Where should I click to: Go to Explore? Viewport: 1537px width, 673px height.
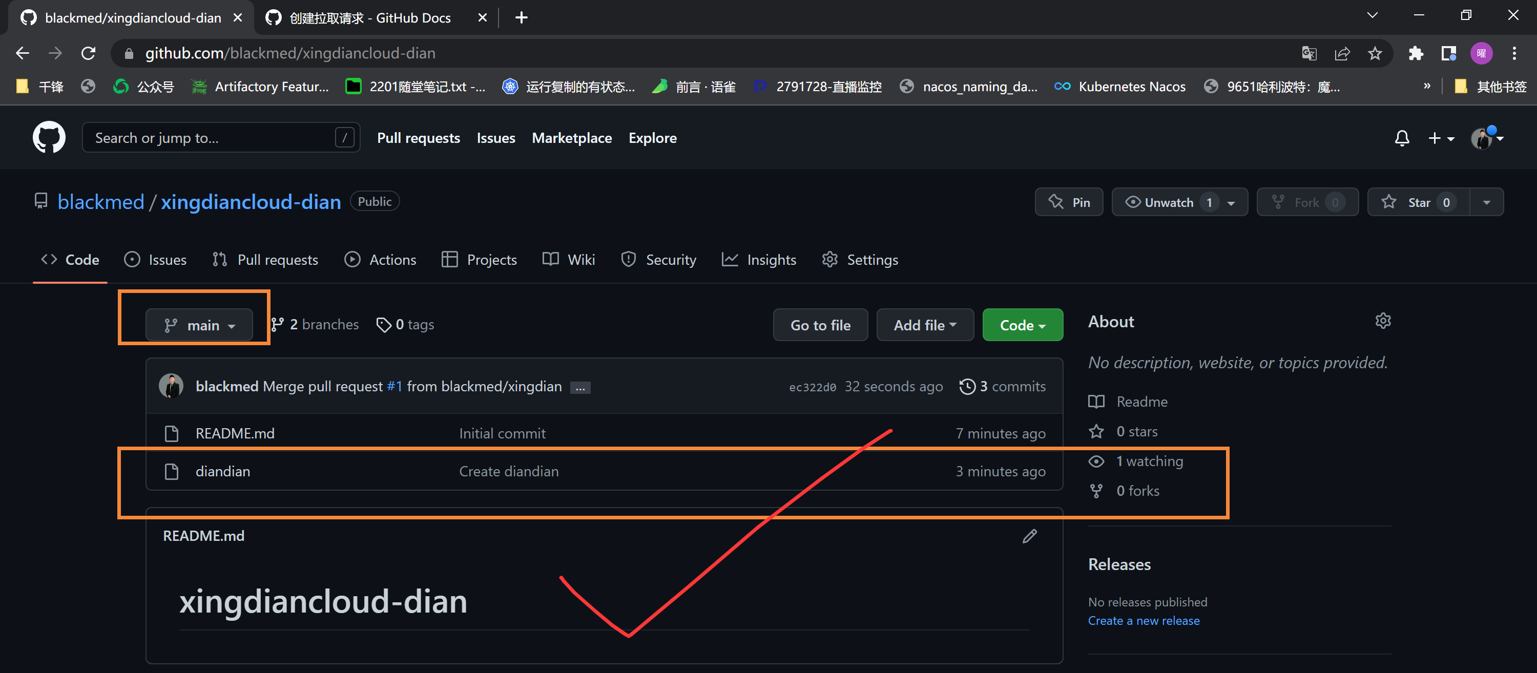[652, 138]
